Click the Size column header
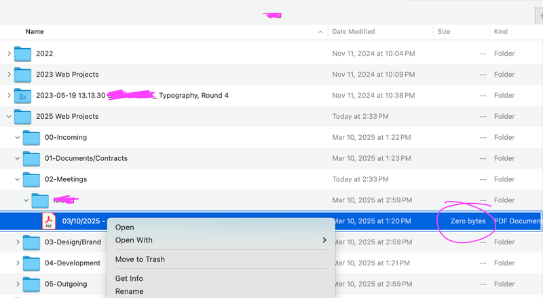The width and height of the screenshot is (543, 298). click(x=444, y=32)
